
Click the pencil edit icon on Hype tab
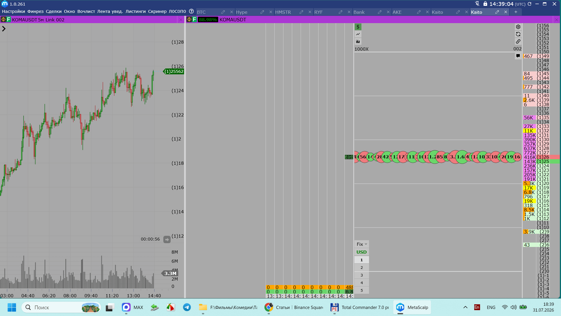(262, 12)
